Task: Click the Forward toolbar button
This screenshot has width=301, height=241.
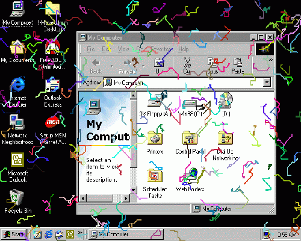Action: (128, 66)
